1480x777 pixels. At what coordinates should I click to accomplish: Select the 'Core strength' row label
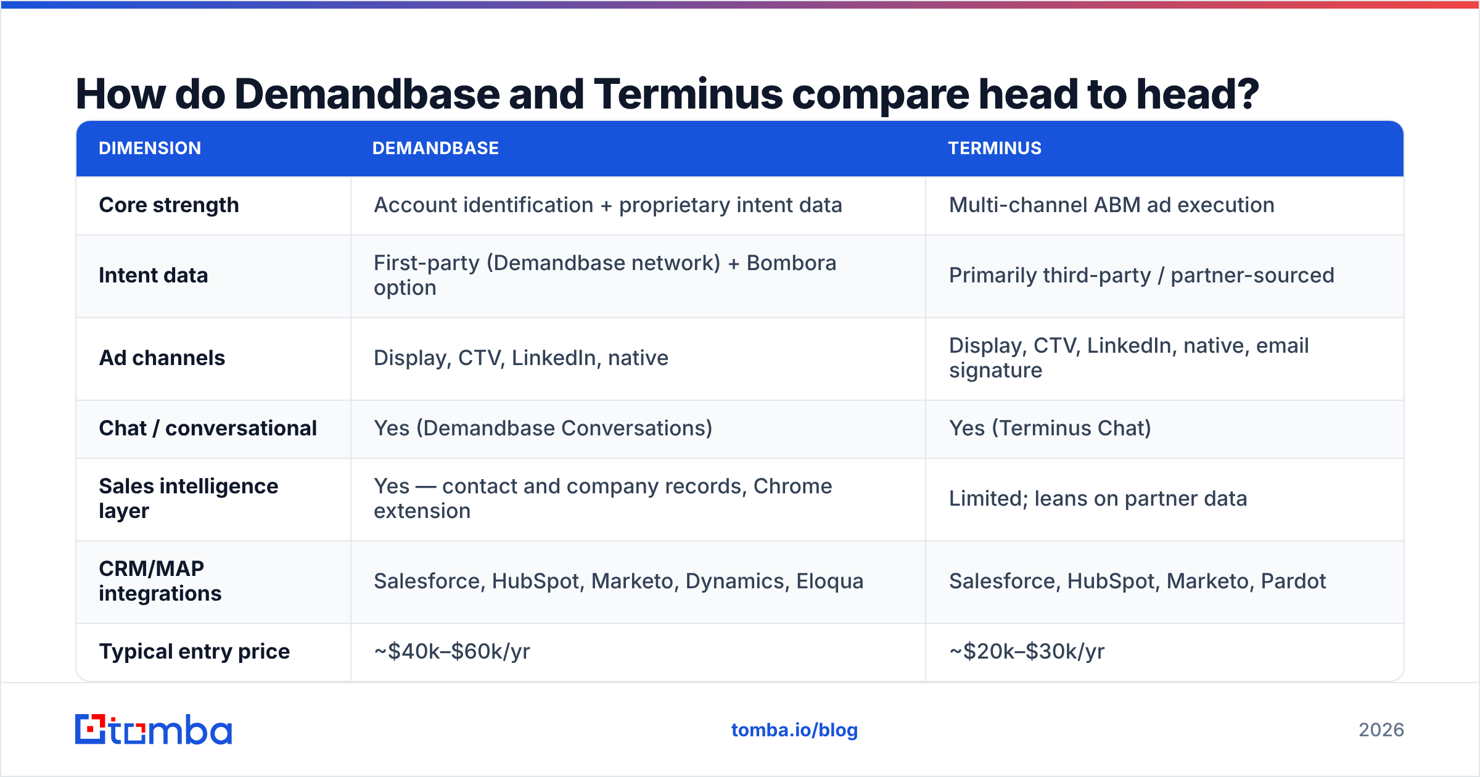click(x=169, y=205)
